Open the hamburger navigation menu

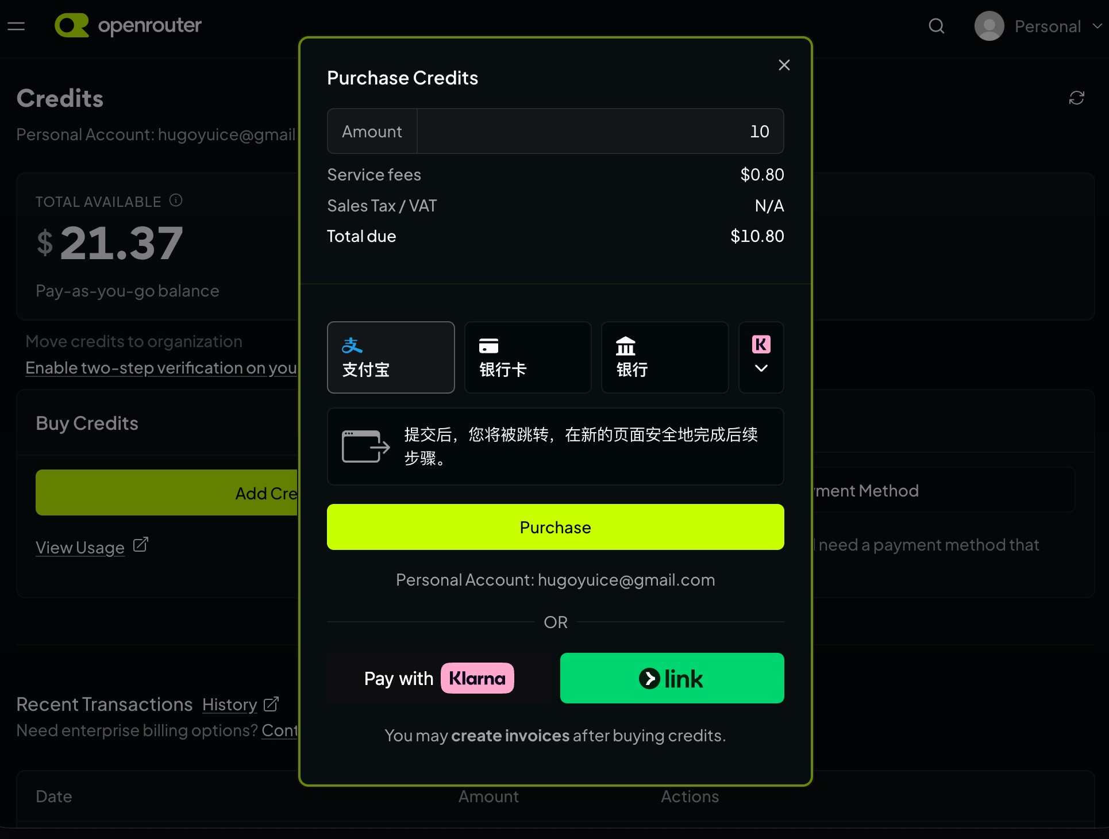16,26
